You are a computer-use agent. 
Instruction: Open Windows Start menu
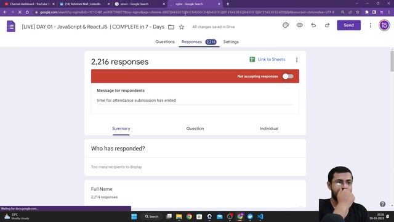(x=134, y=216)
